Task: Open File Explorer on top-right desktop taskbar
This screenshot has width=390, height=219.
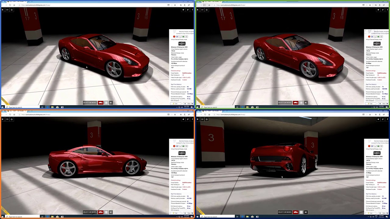Action: pyautogui.click(x=247, y=107)
